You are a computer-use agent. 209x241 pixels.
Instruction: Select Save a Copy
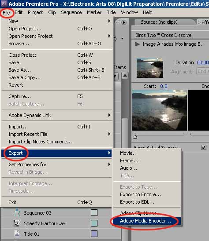(x=57, y=77)
